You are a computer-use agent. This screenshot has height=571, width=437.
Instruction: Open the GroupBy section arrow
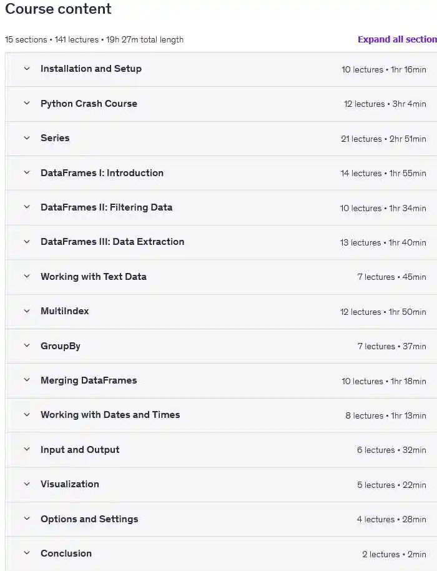(x=27, y=346)
